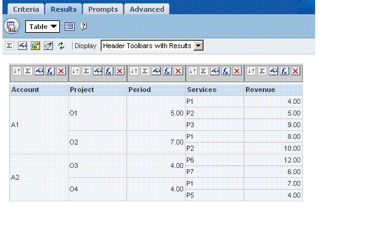Edit formula fx for Account column
Viewport: 370px width, 247px height.
pyautogui.click(x=50, y=71)
